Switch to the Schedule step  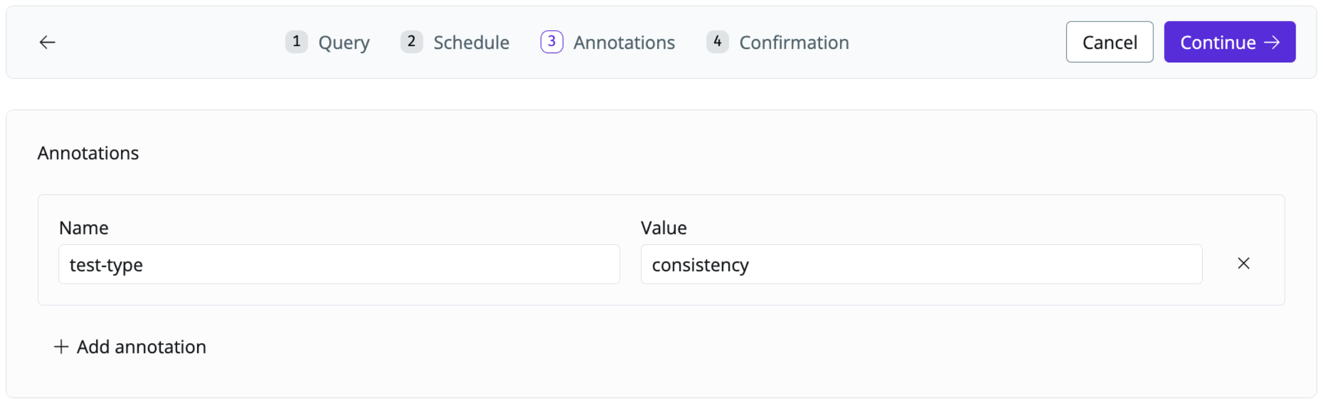tap(471, 42)
